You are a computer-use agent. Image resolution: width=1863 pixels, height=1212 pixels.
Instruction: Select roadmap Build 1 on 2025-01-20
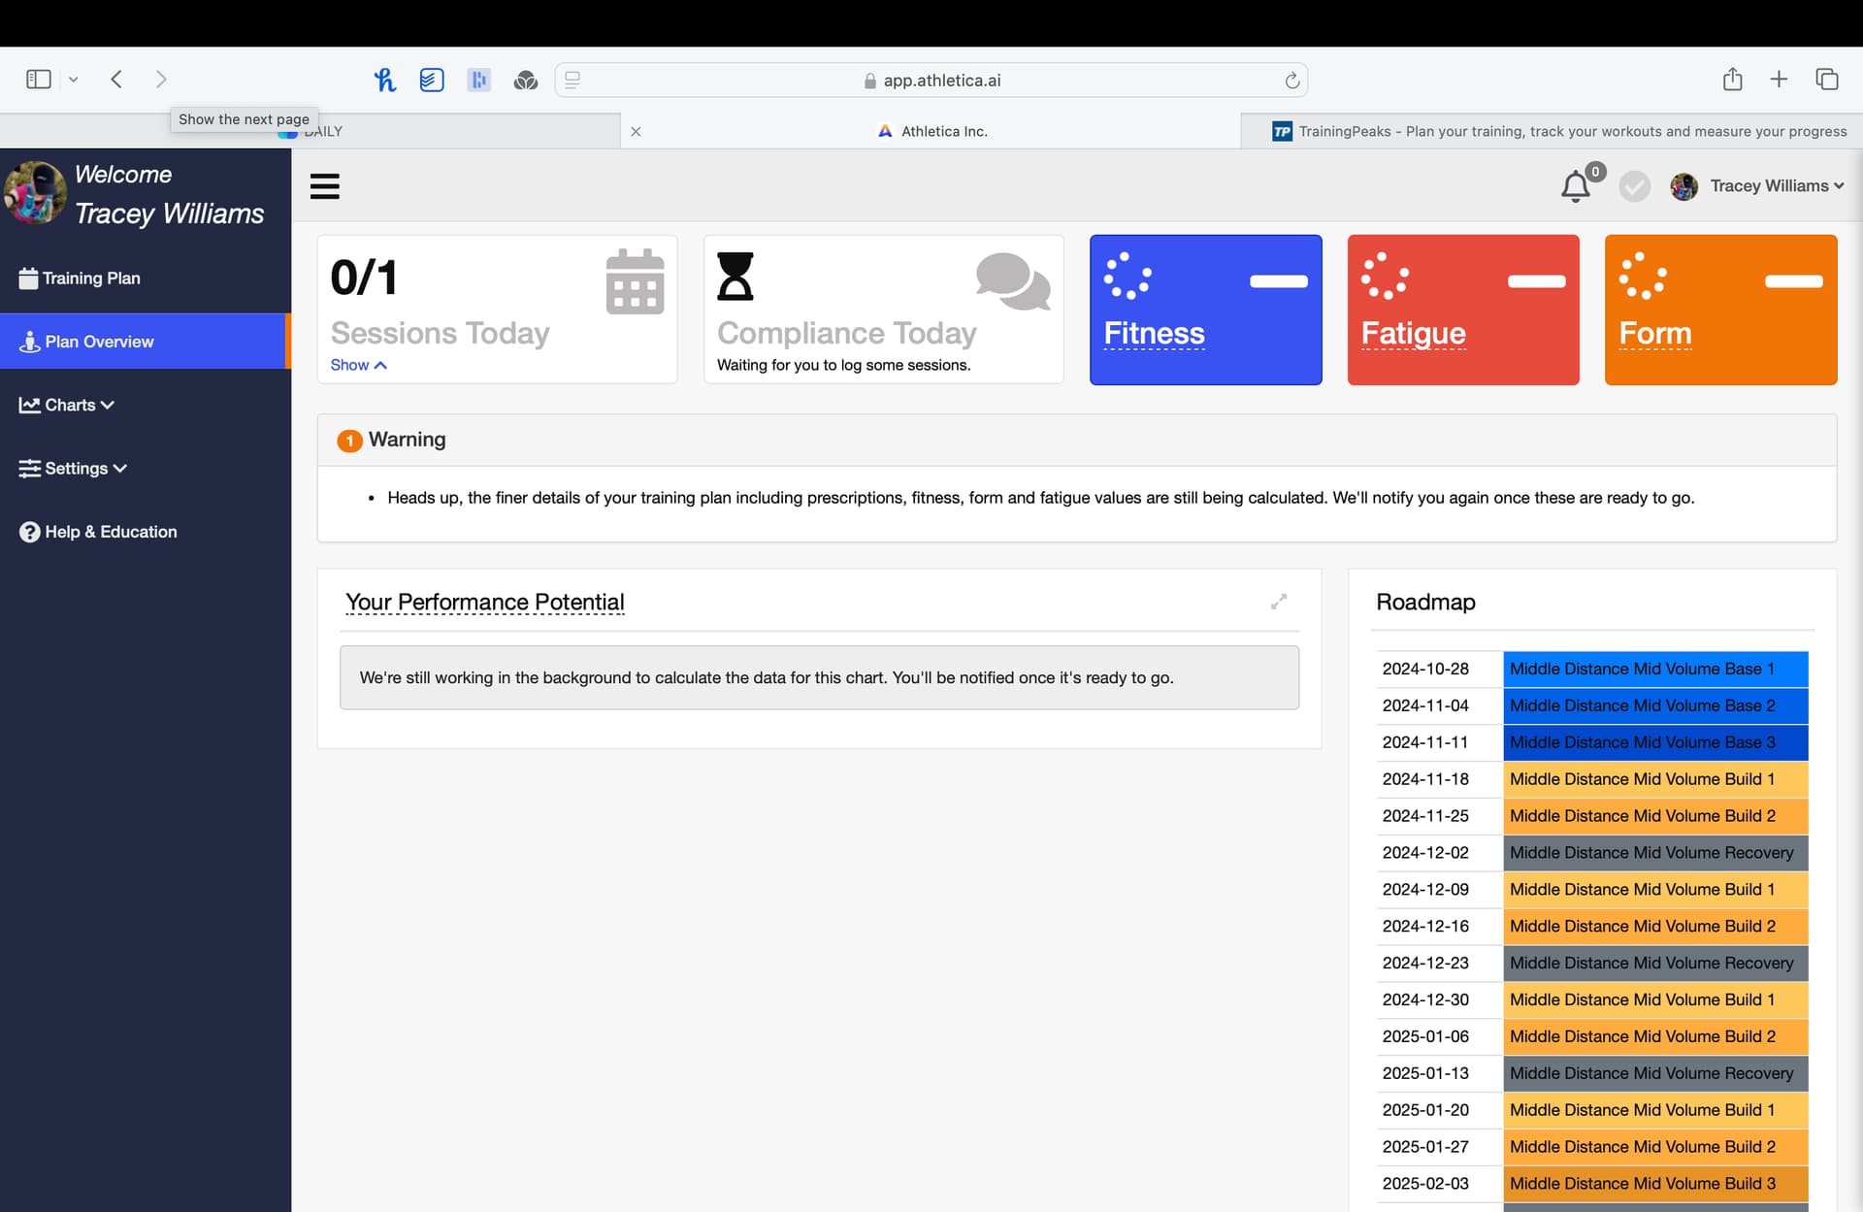(1591, 1110)
